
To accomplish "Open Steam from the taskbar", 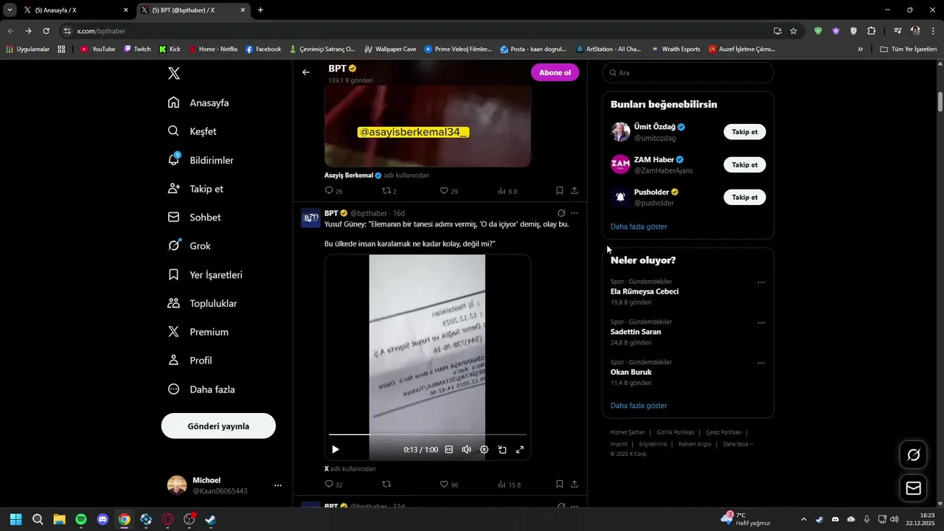I will click(x=211, y=519).
